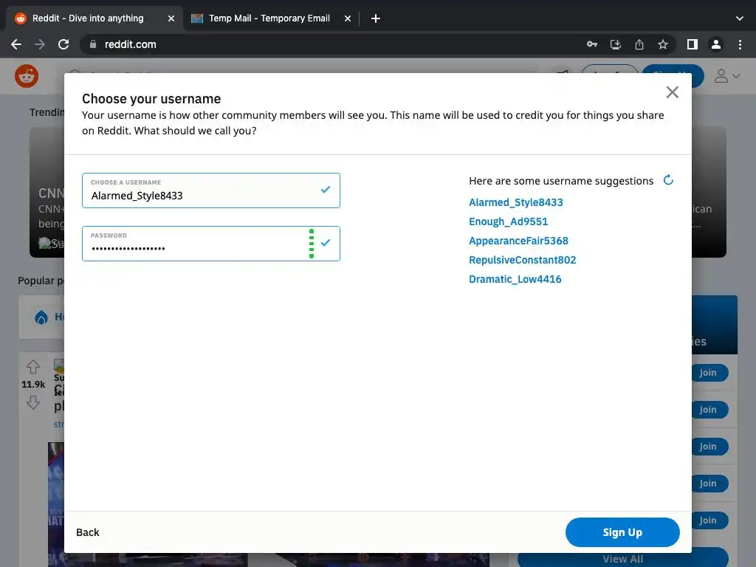This screenshot has height=567, width=756.
Task: Go Back in the signup dialog
Action: 88,532
